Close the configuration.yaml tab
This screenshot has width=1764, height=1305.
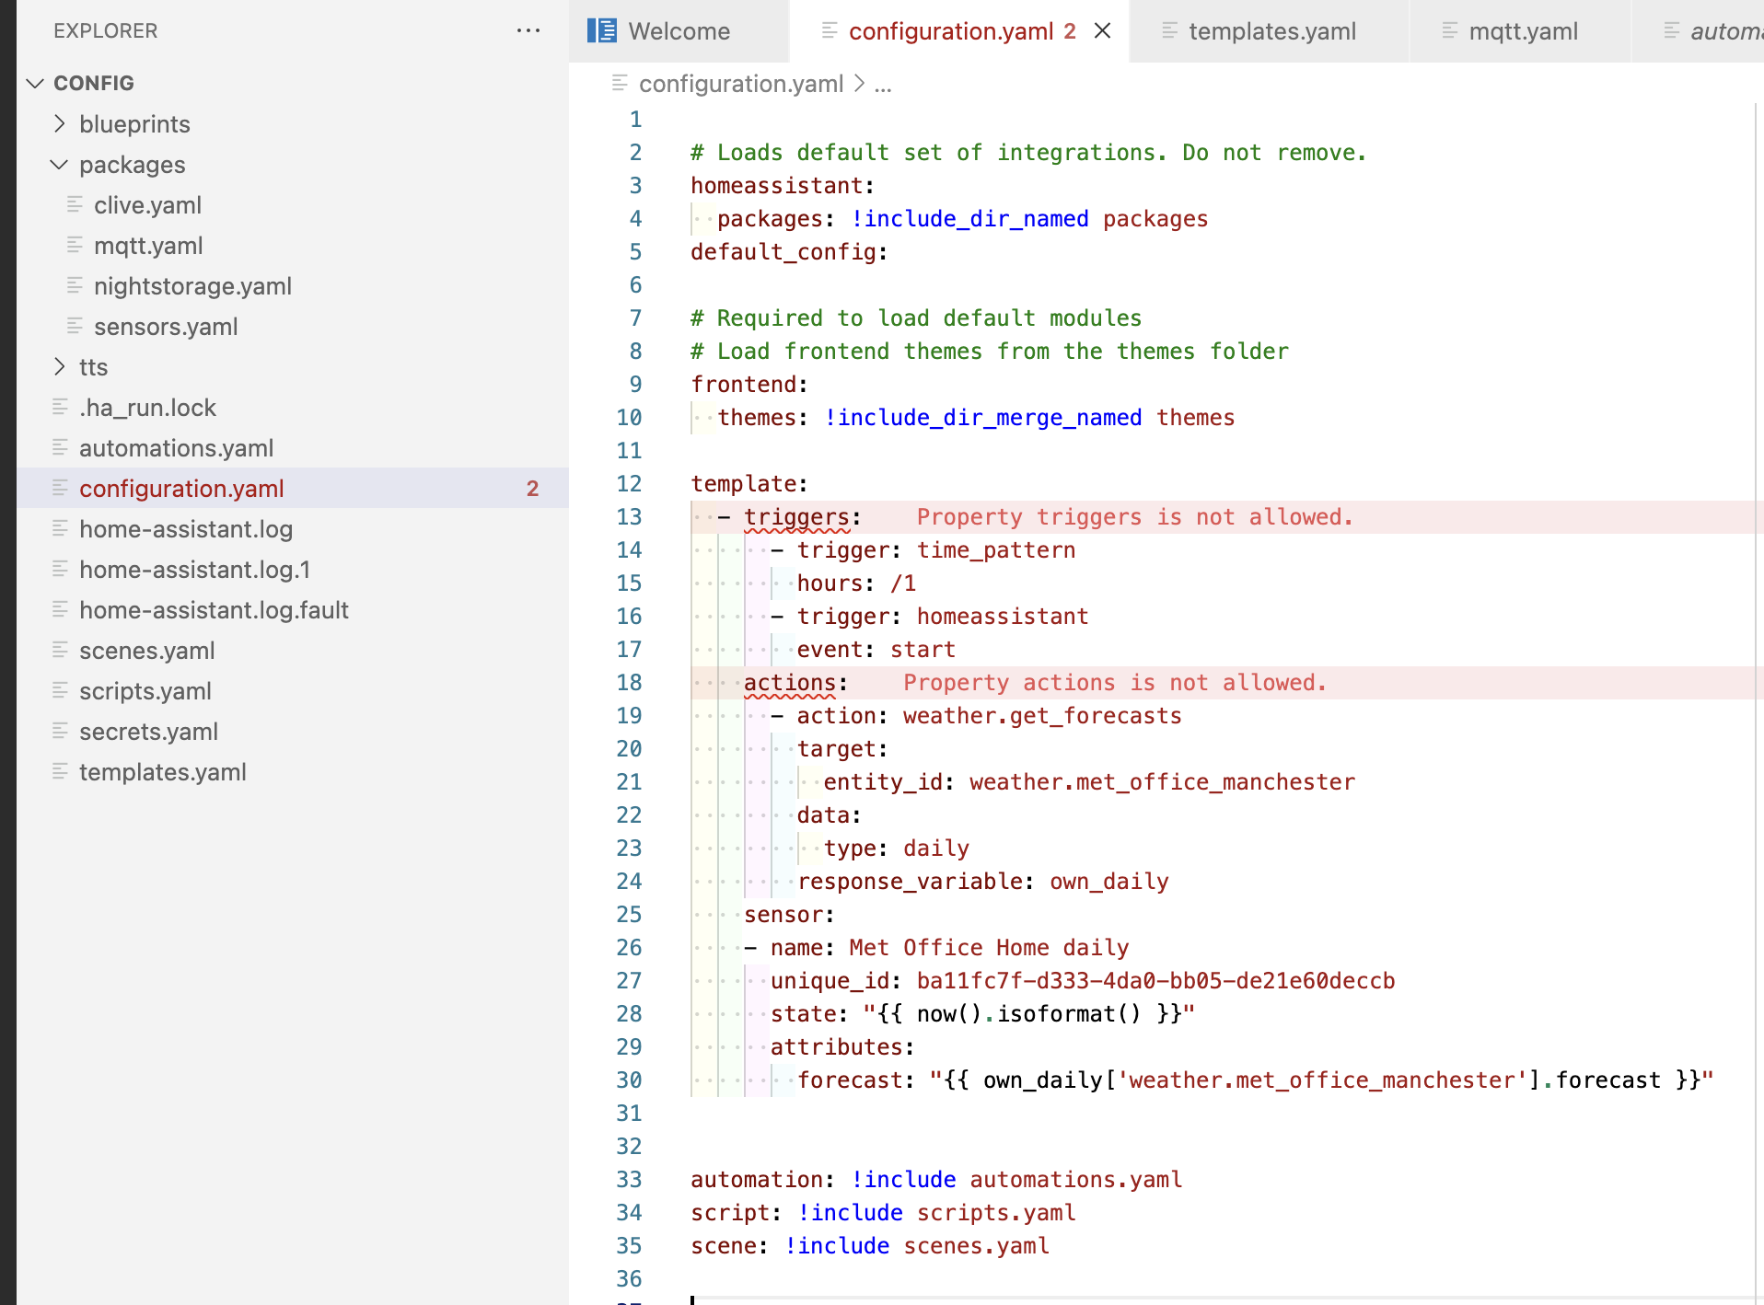pyautogui.click(x=1102, y=31)
